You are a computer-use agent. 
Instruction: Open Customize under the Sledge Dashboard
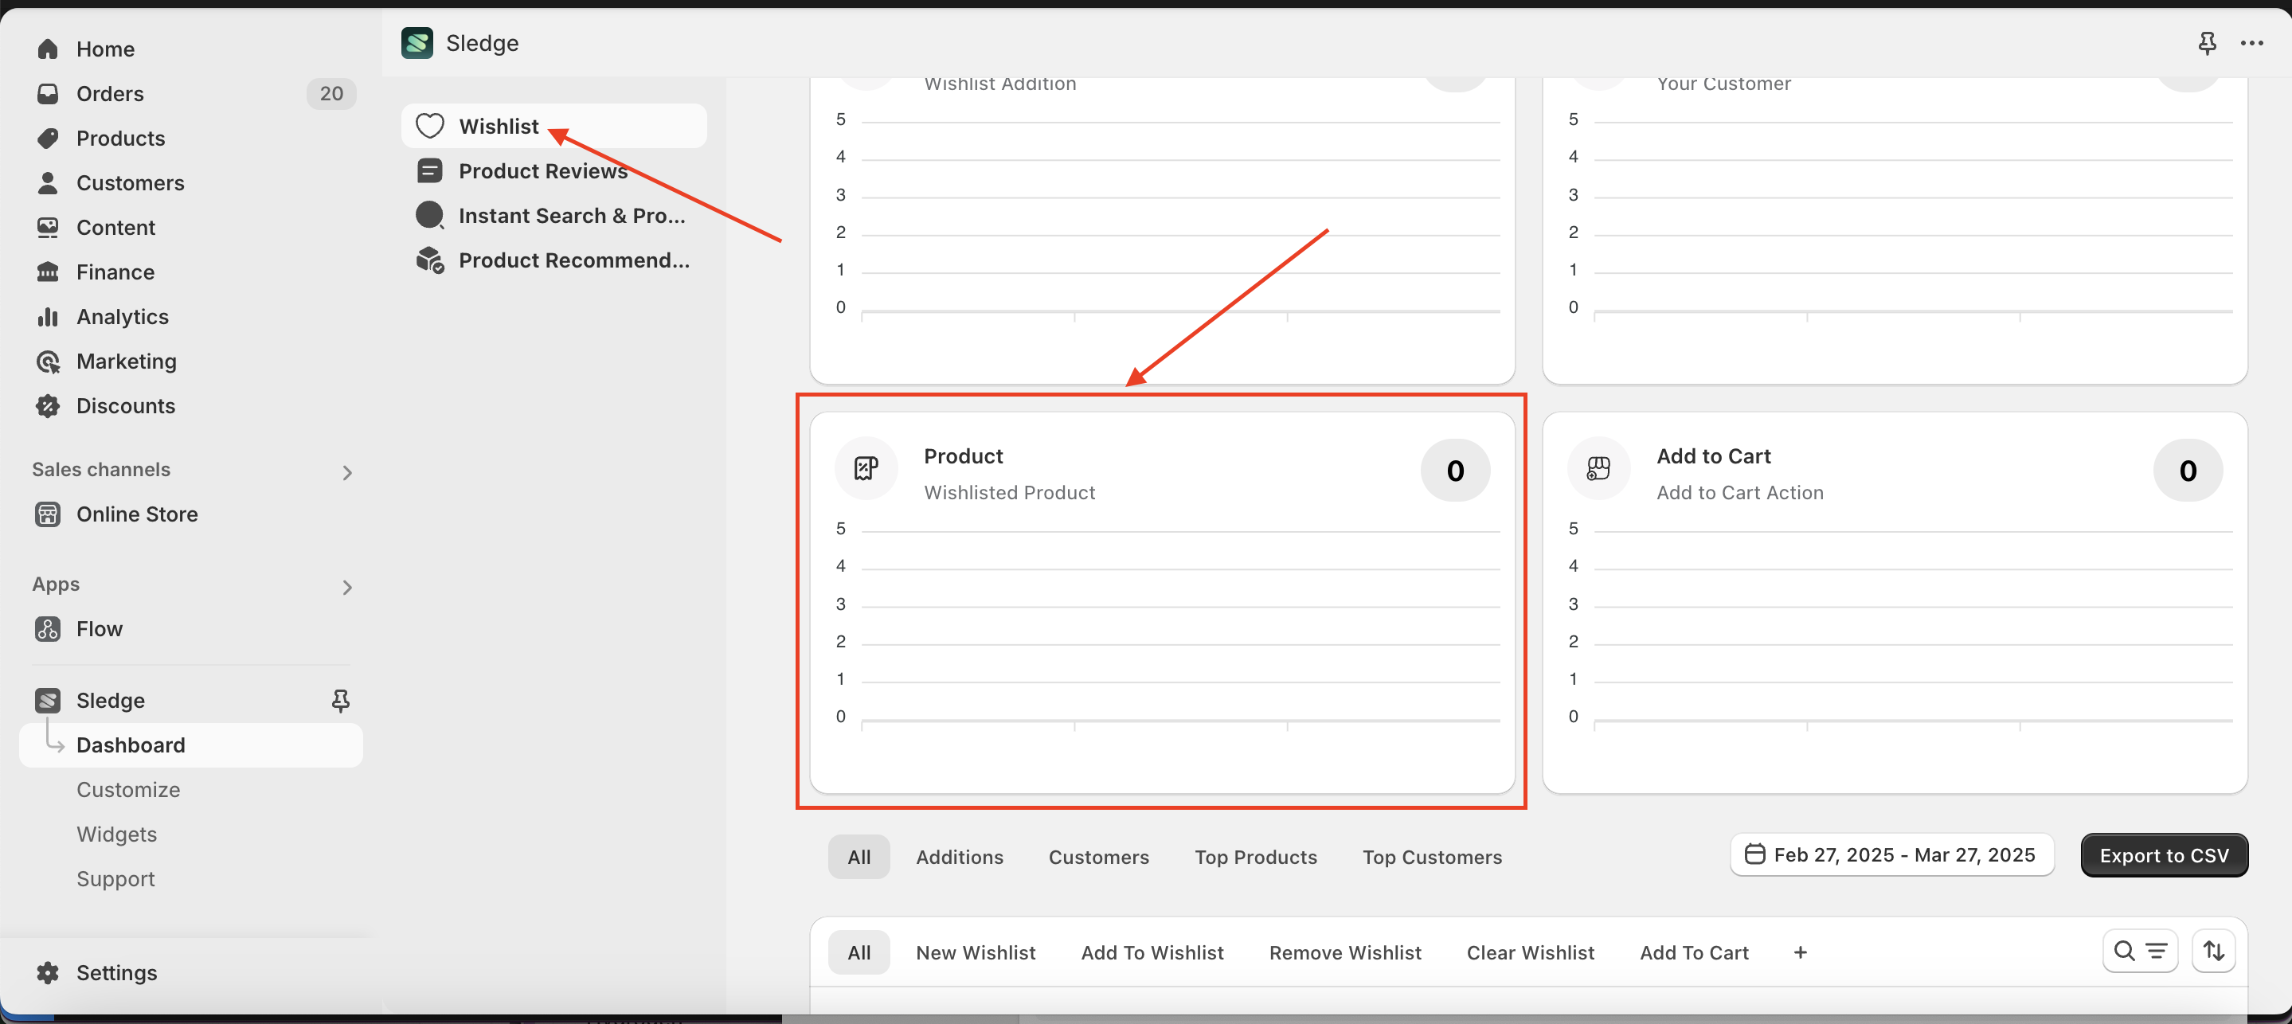coord(128,789)
